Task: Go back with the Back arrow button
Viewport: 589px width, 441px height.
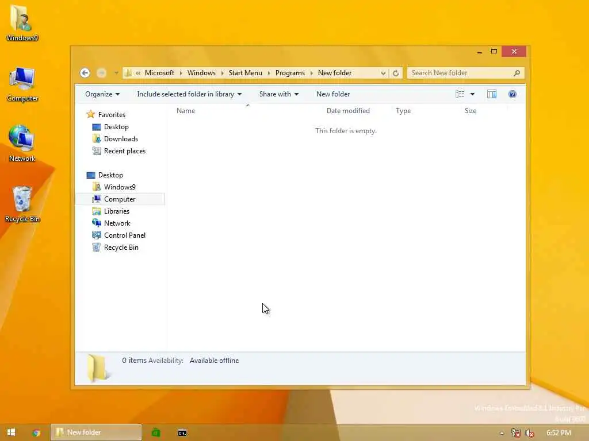Action: coord(85,73)
